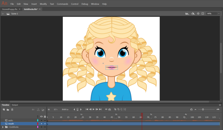This screenshot has width=223, height=130.
Task: Toggle visibility dot for audio layer
Action: pyautogui.click(x=42, y=120)
